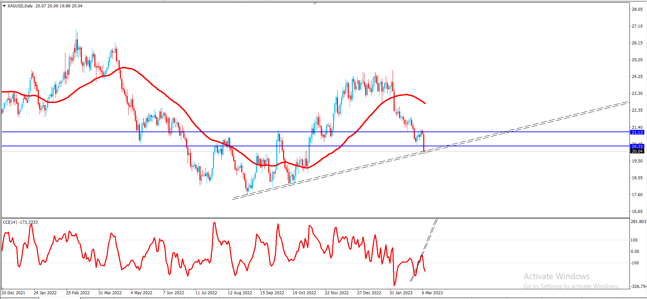647x299 pixels.
Task: Click the 19 Oct 2022 date label
Action: 304,293
